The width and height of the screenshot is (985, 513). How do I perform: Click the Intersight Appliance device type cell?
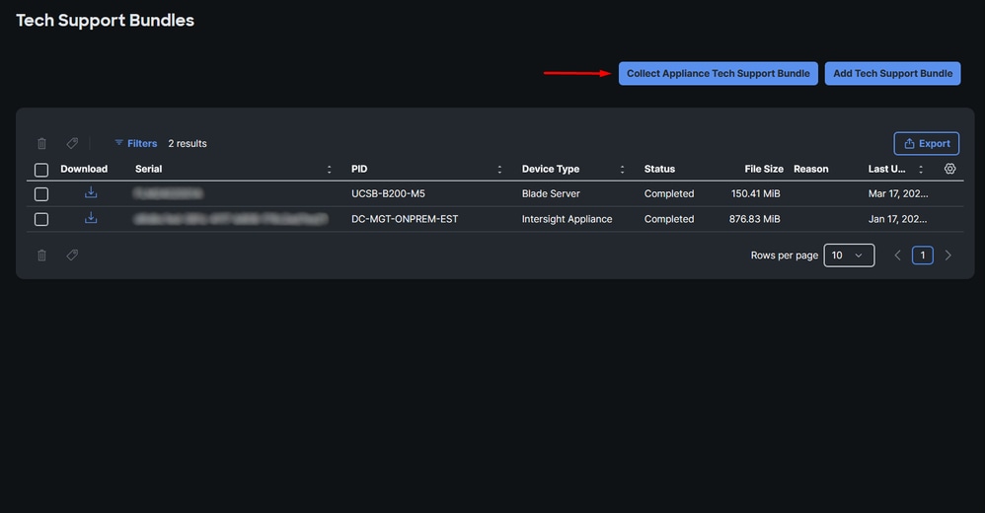pyautogui.click(x=567, y=218)
